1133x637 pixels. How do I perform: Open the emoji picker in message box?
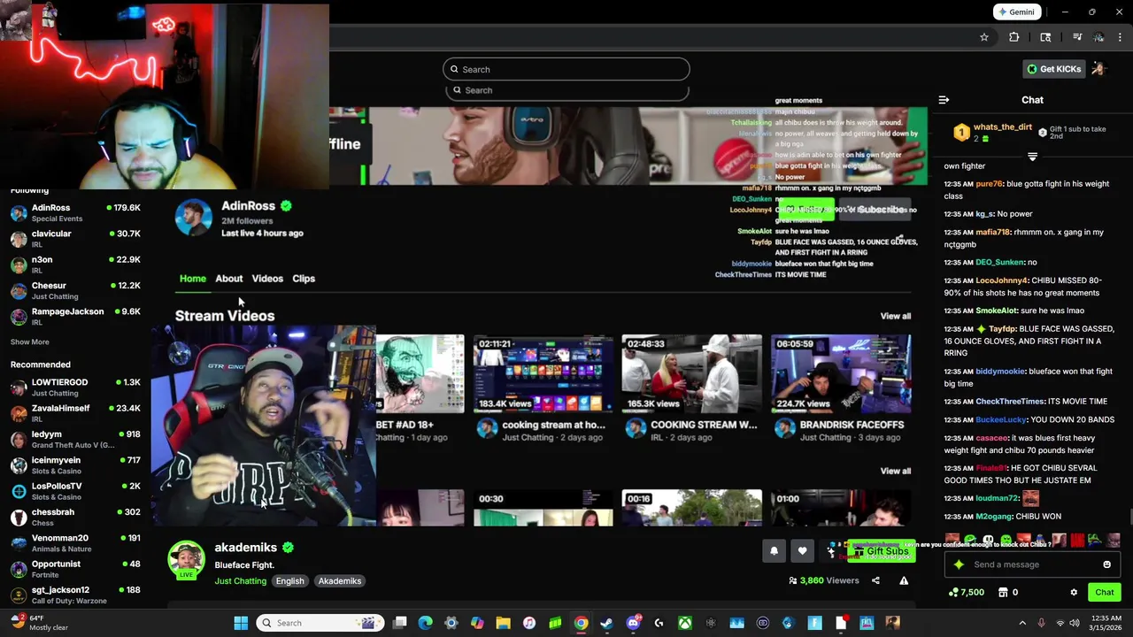click(x=1106, y=564)
